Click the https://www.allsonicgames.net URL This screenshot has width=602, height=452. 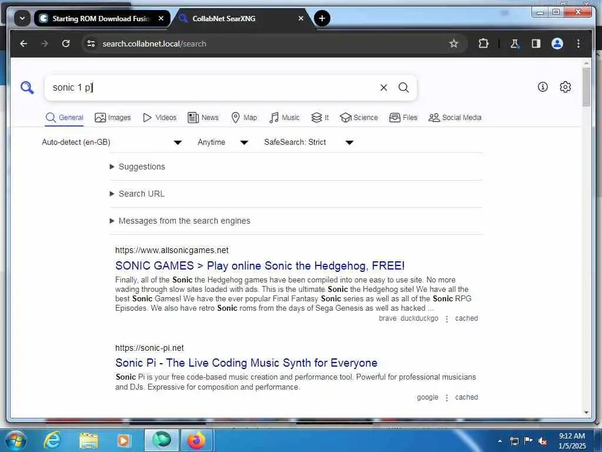(x=172, y=250)
